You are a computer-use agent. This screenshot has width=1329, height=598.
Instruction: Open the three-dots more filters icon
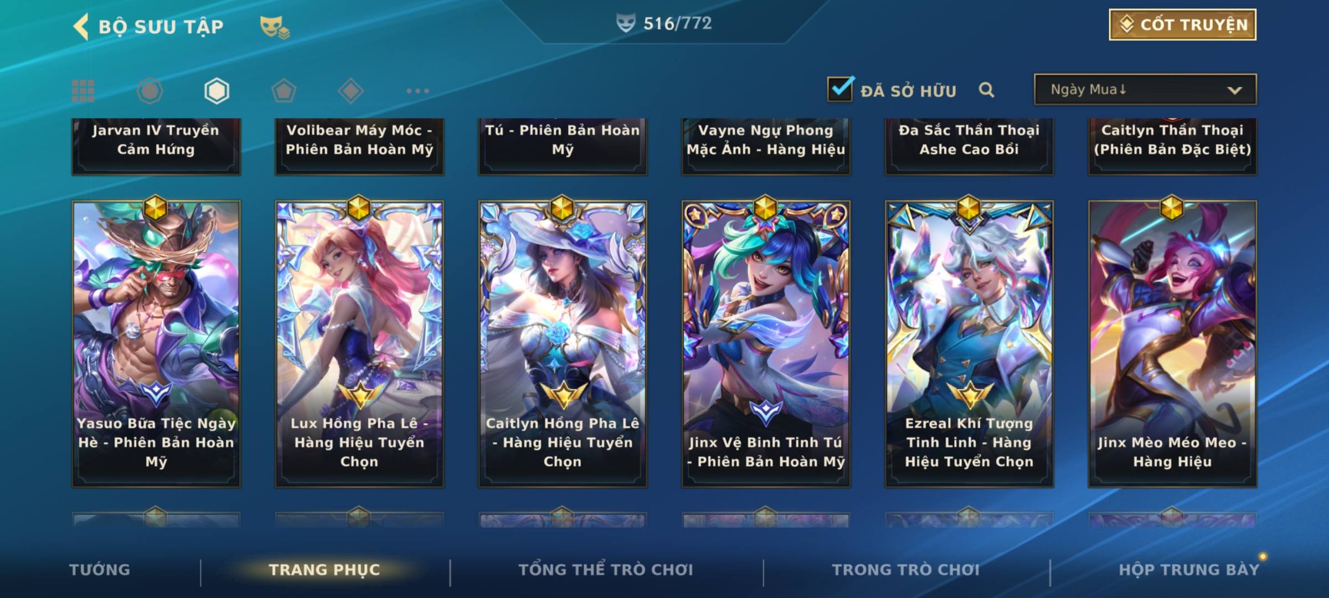pyautogui.click(x=418, y=91)
